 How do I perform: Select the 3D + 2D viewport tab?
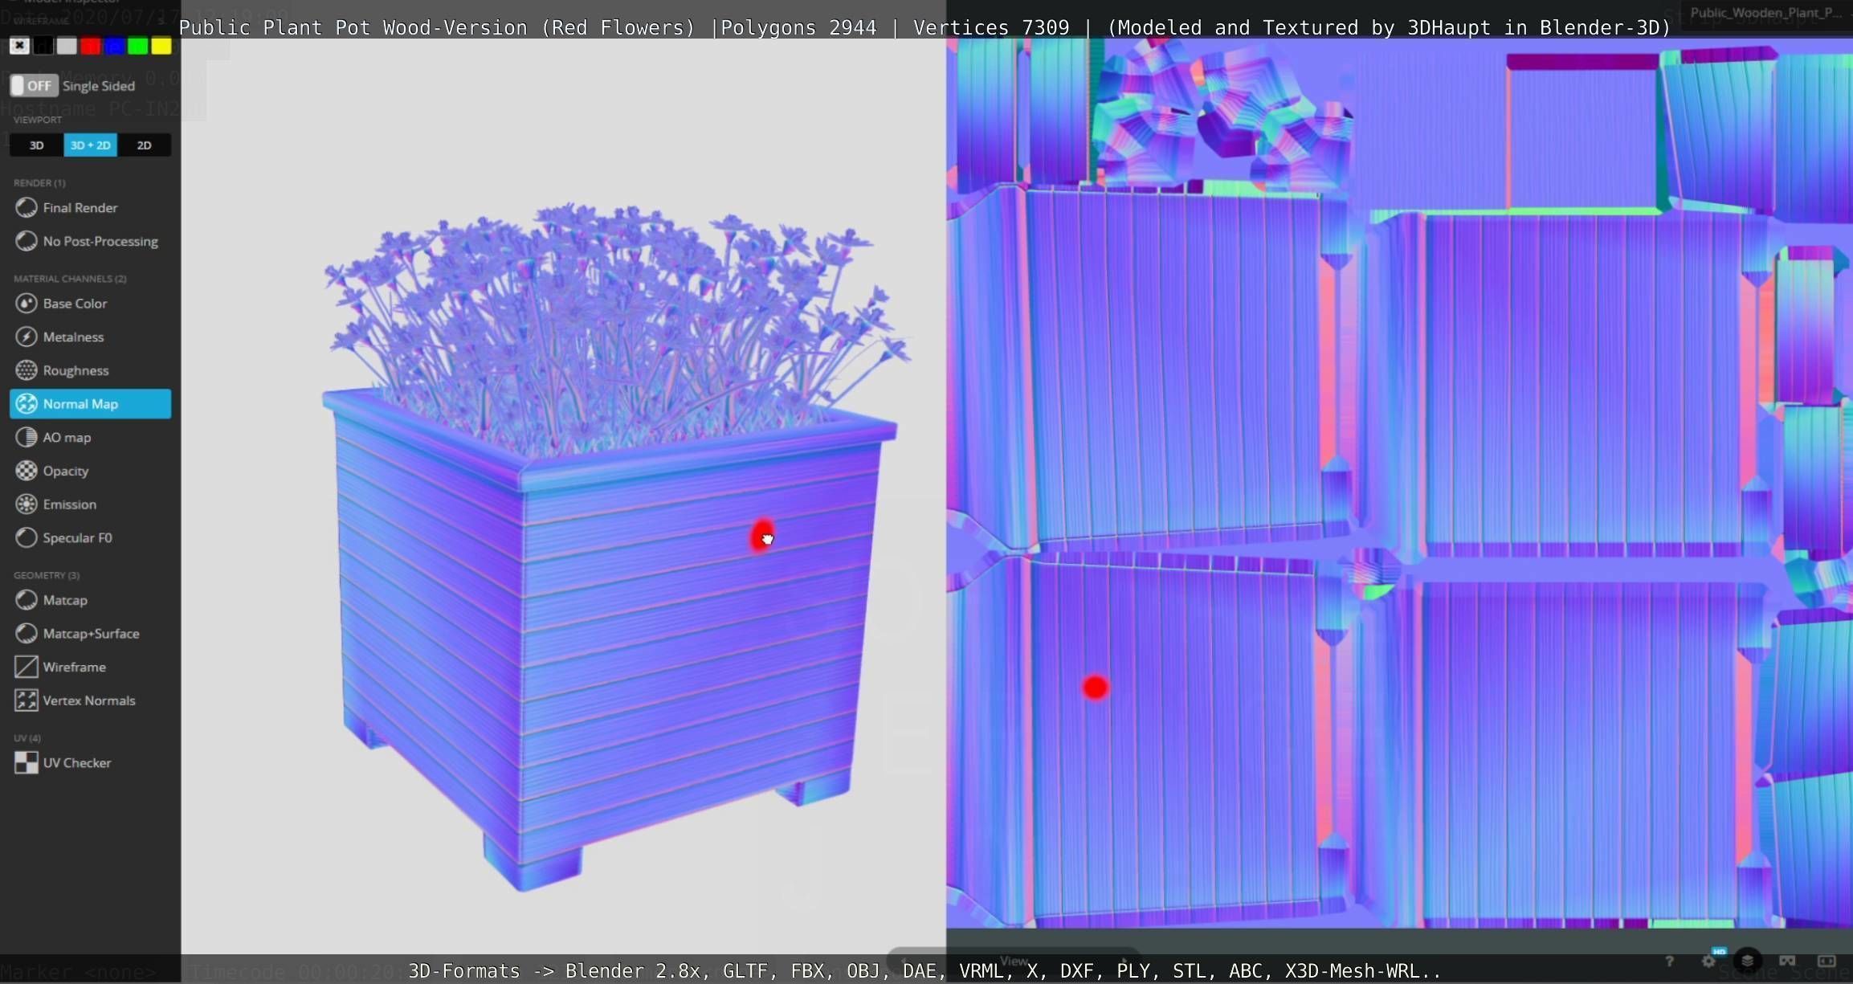point(90,145)
